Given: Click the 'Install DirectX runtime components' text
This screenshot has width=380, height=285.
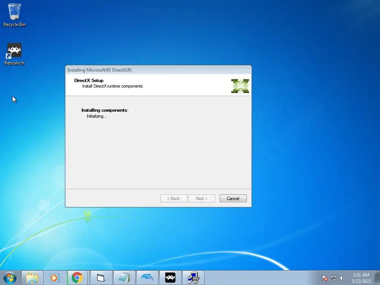Looking at the screenshot, I should 112,86.
